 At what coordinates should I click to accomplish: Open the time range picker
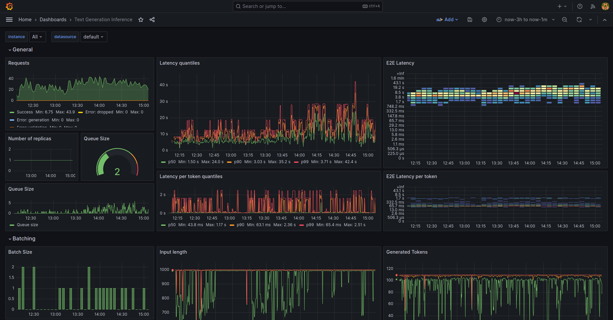point(526,20)
